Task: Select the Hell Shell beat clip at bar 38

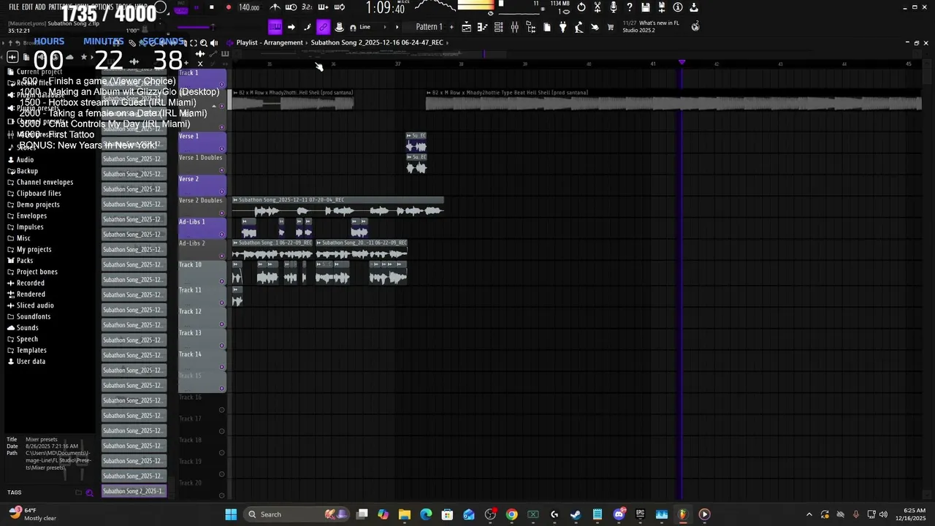Action: pos(673,100)
